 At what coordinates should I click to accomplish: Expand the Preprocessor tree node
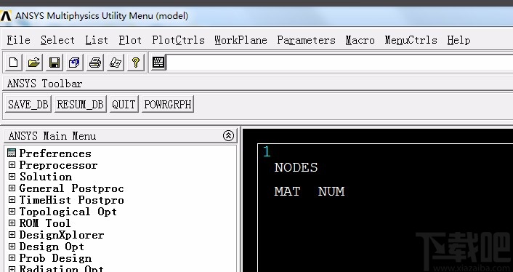pyautogui.click(x=12, y=164)
